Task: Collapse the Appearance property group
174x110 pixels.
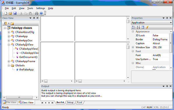Action: pos(133,32)
